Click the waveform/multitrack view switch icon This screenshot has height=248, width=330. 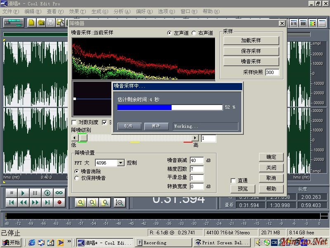[x=14, y=23]
